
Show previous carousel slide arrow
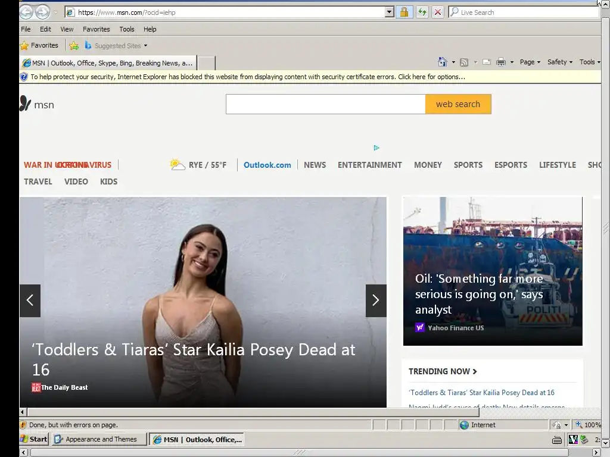[x=30, y=301]
